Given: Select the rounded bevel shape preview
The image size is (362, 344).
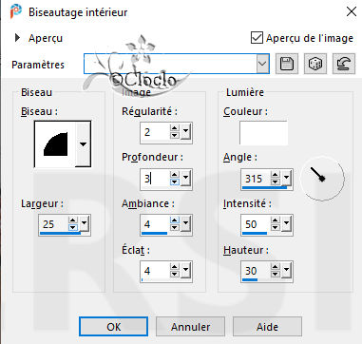Looking at the screenshot, I should [55, 143].
